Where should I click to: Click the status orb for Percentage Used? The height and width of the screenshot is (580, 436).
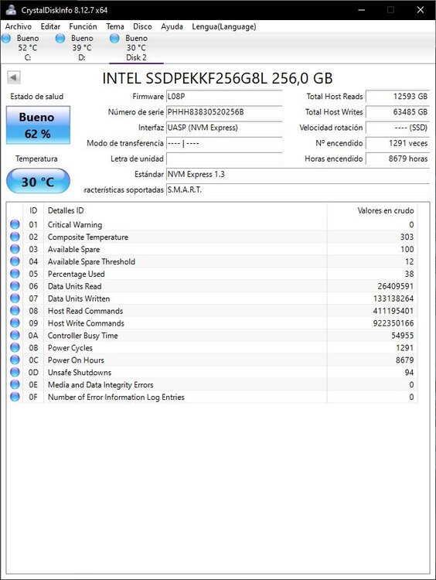(x=15, y=274)
